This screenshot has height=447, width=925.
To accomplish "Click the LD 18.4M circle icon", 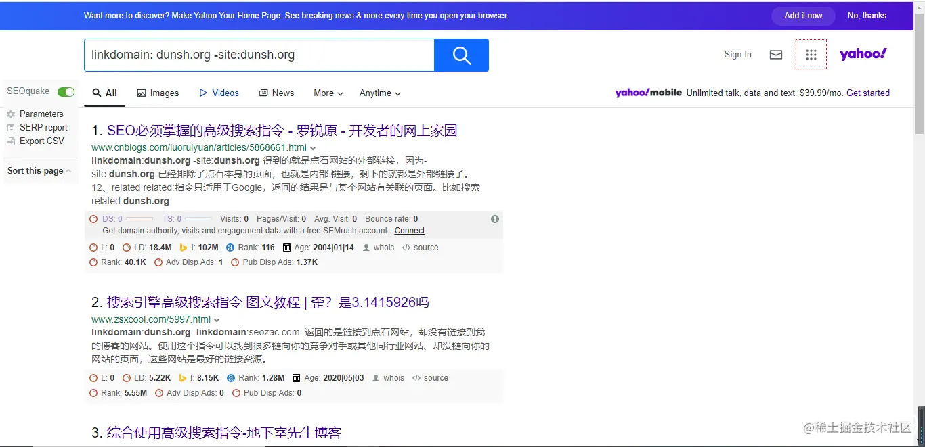I will click(127, 248).
